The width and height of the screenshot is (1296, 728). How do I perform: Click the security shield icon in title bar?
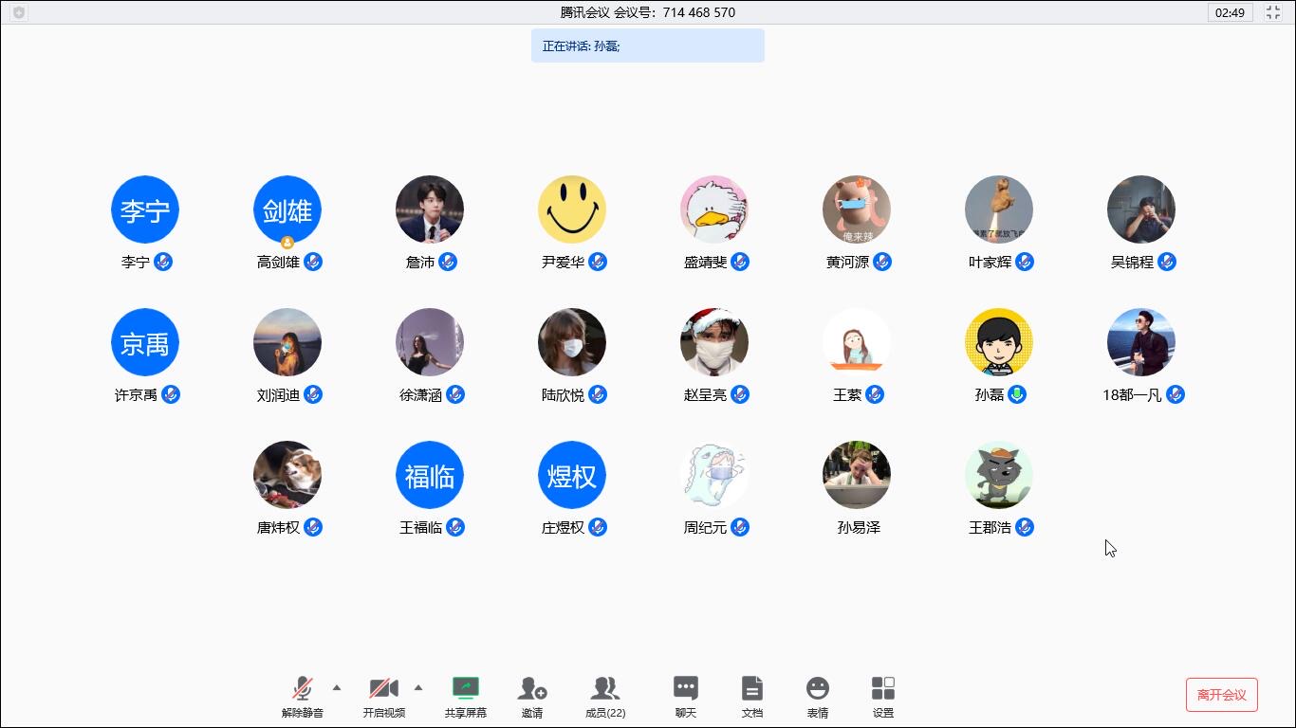point(19,12)
